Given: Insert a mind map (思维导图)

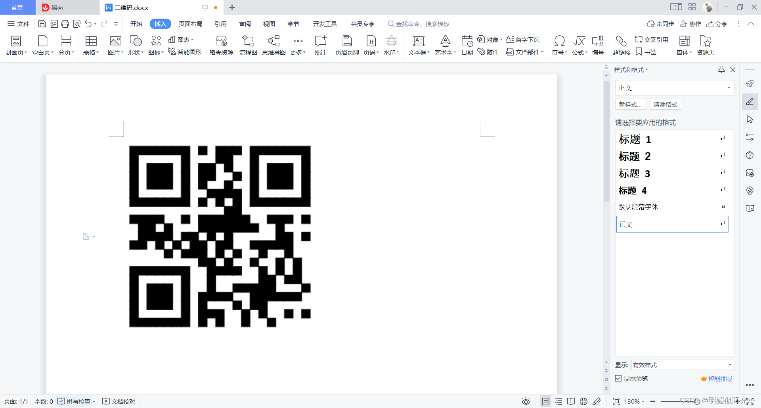Looking at the screenshot, I should [274, 46].
